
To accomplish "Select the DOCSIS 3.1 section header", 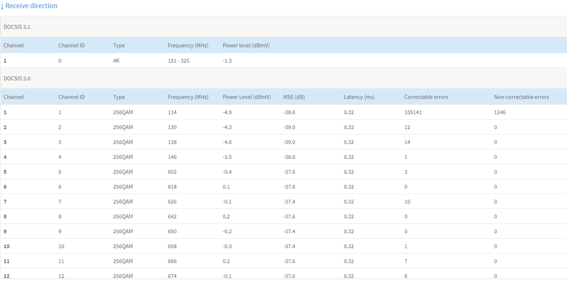I will point(16,27).
